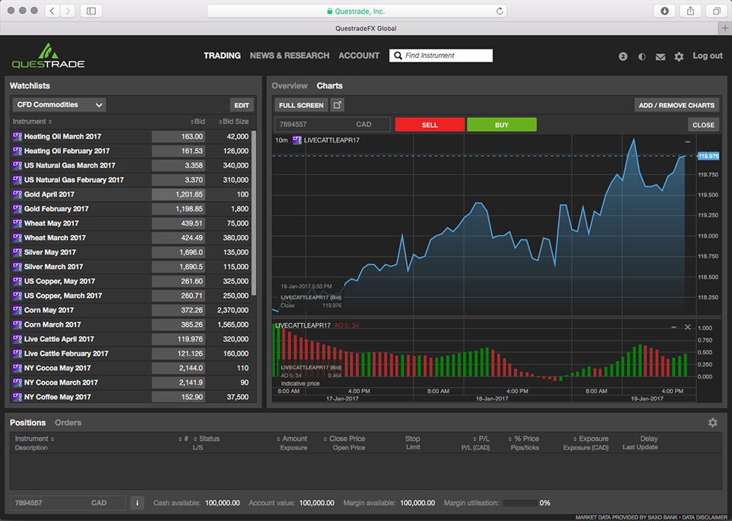
Task: Click the 10m chart interval label
Action: 281,140
